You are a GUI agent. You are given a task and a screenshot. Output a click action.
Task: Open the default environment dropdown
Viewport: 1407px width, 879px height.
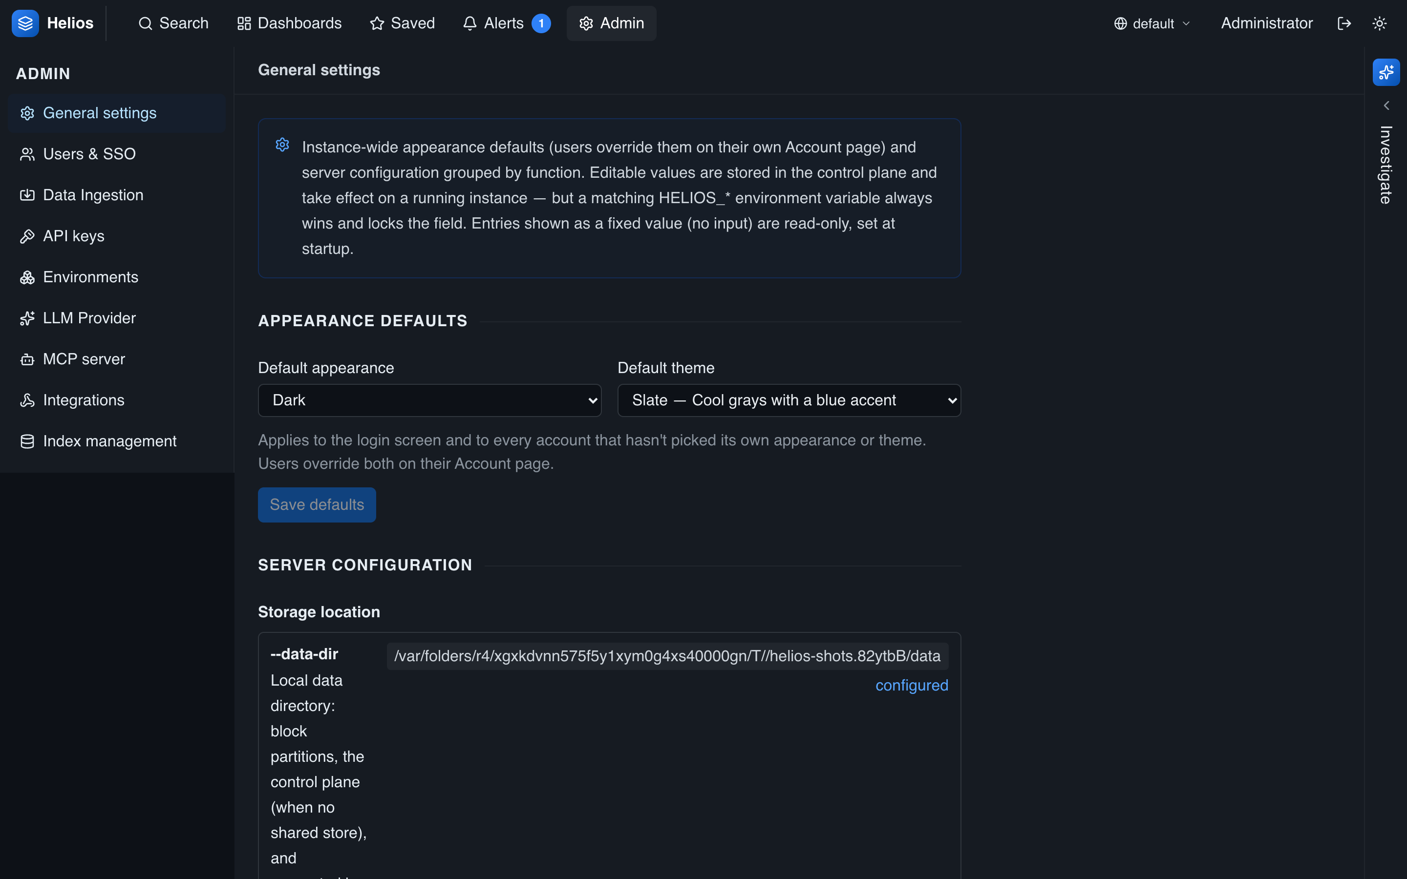click(x=1152, y=23)
